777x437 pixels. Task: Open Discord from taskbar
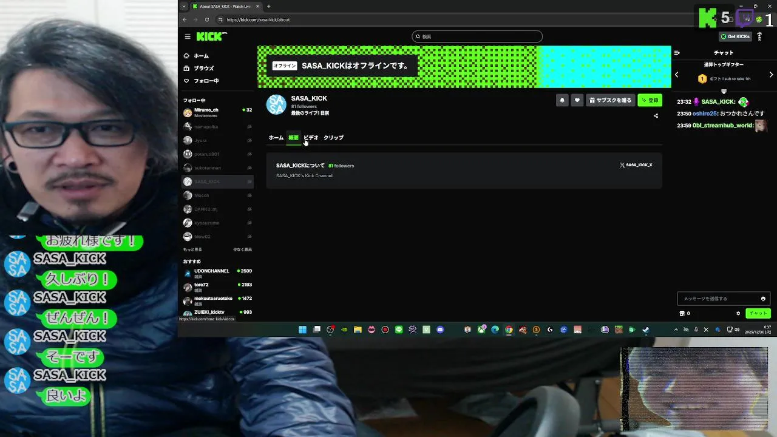tap(440, 330)
